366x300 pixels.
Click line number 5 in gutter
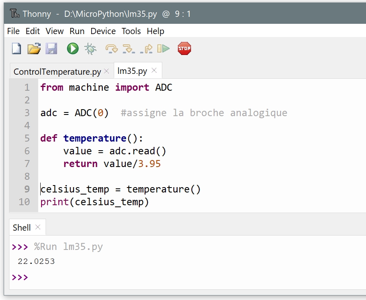(x=27, y=138)
